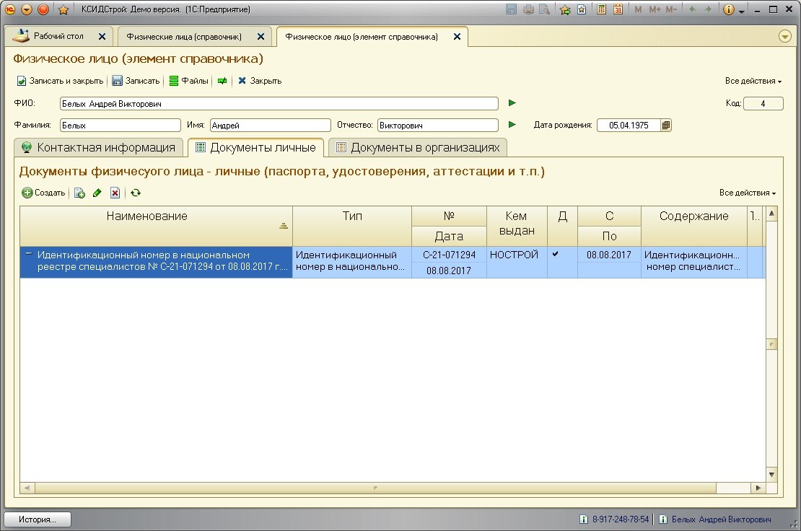
Task: Mark document for deletion icon
Action: 114,193
